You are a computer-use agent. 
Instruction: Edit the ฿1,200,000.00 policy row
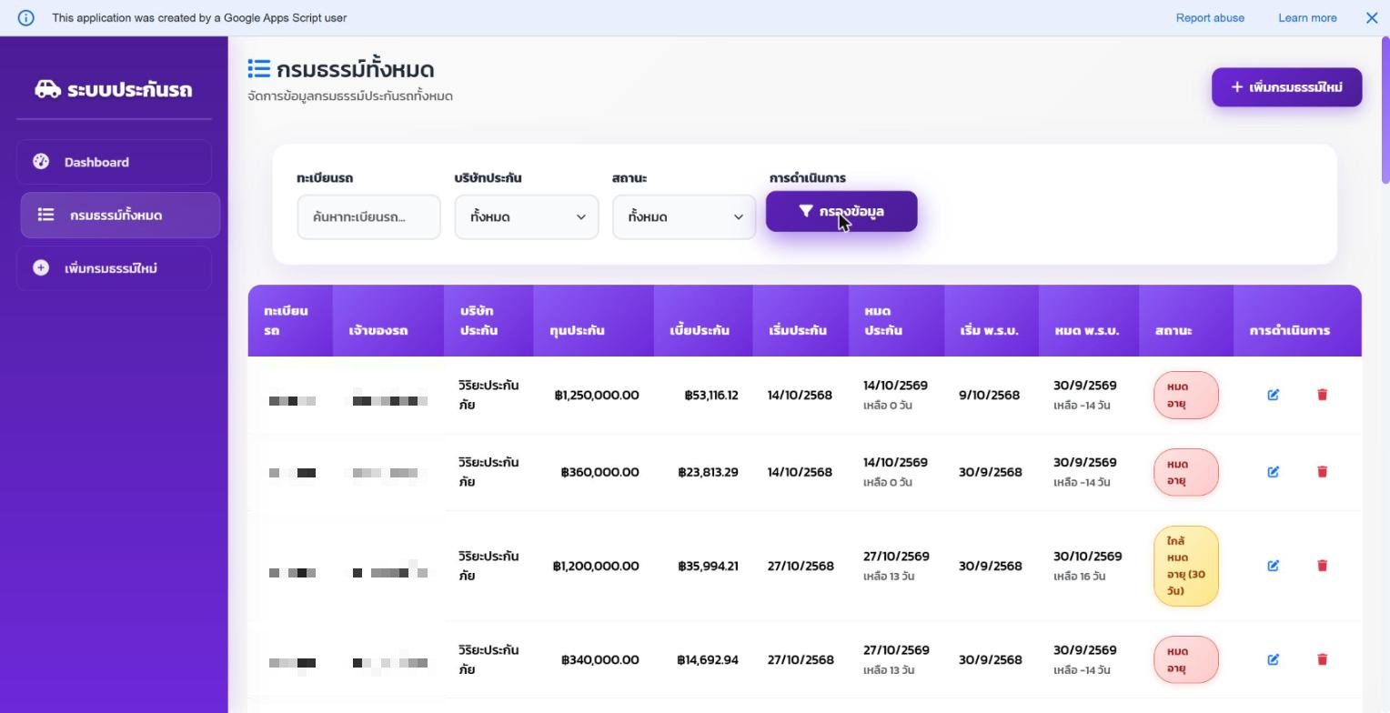click(1273, 566)
